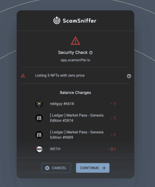The height and width of the screenshot is (187, 155).
Task: Click the X icon inside Cancel
Action: point(47,168)
